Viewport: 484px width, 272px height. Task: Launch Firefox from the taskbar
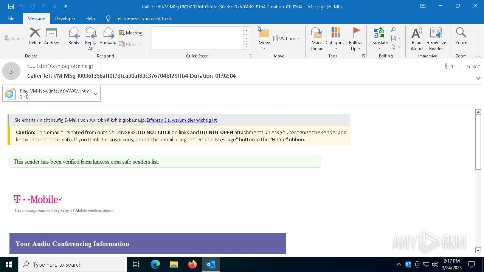coord(192,264)
